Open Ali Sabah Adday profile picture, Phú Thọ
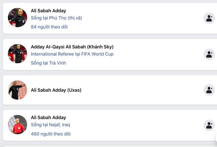217x147 pixels. point(17,18)
